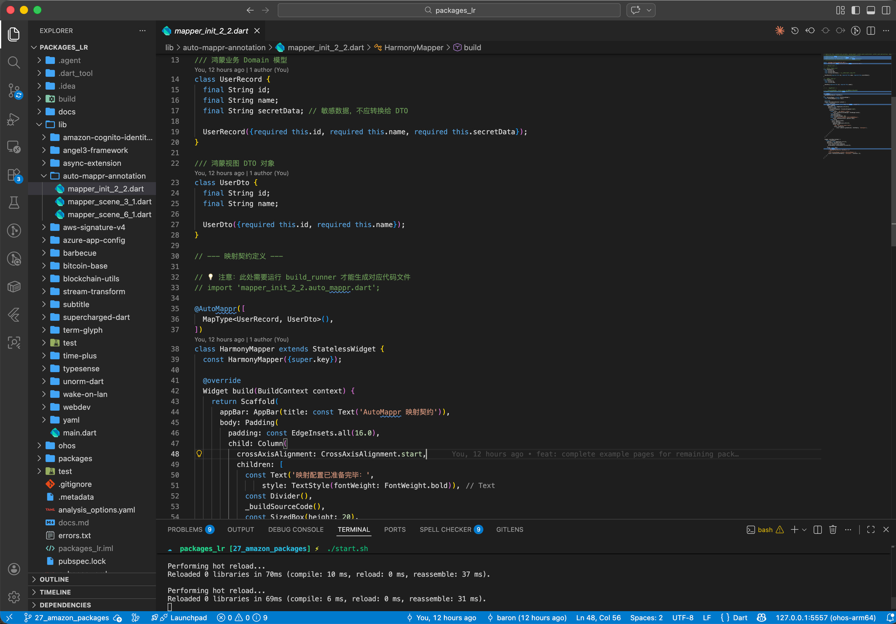Add a new terminal with plus icon
896x624 pixels.
click(x=794, y=529)
